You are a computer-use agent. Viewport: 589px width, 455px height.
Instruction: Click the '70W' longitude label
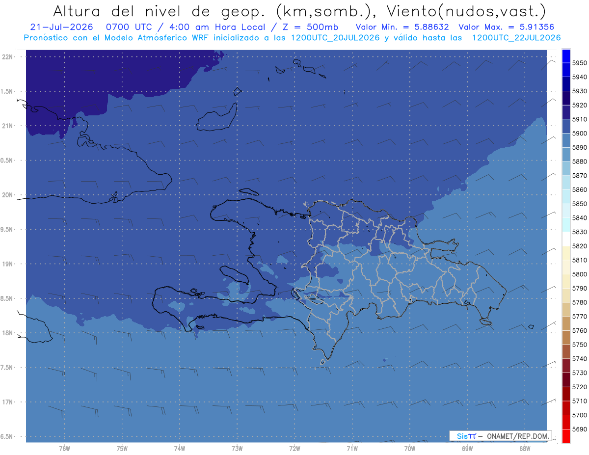410,449
